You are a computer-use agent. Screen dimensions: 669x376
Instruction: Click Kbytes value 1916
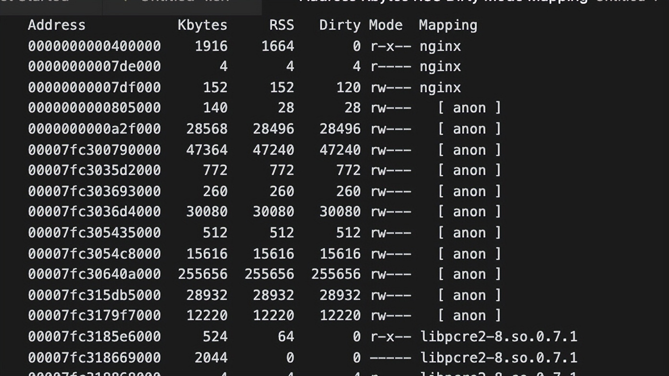pyautogui.click(x=211, y=46)
